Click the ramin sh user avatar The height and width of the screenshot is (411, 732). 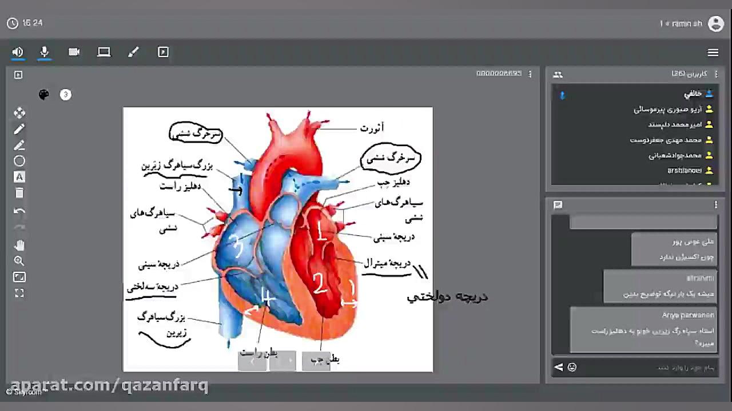715,23
